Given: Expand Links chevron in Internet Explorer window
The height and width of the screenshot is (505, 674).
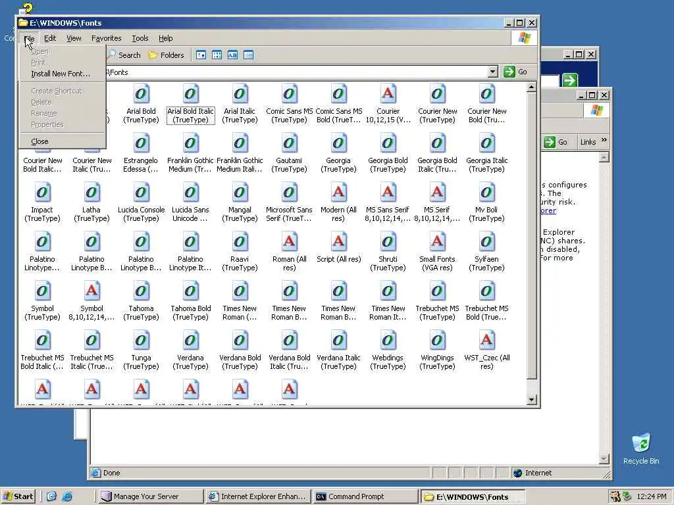Looking at the screenshot, I should [x=604, y=140].
